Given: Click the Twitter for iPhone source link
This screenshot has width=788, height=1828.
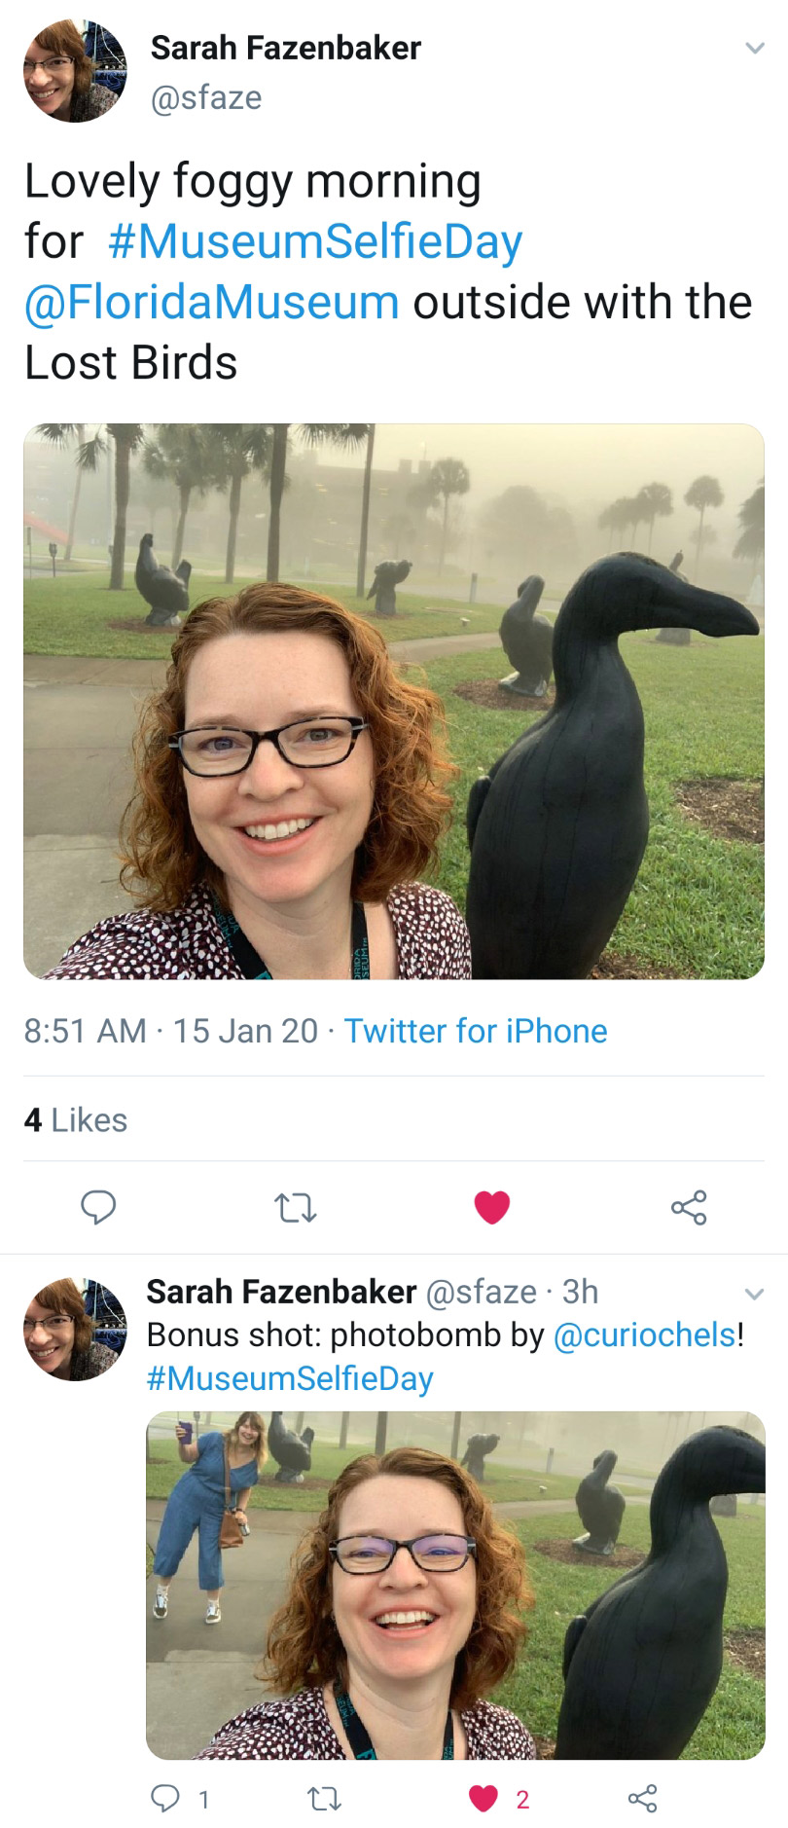Looking at the screenshot, I should pos(476,1031).
